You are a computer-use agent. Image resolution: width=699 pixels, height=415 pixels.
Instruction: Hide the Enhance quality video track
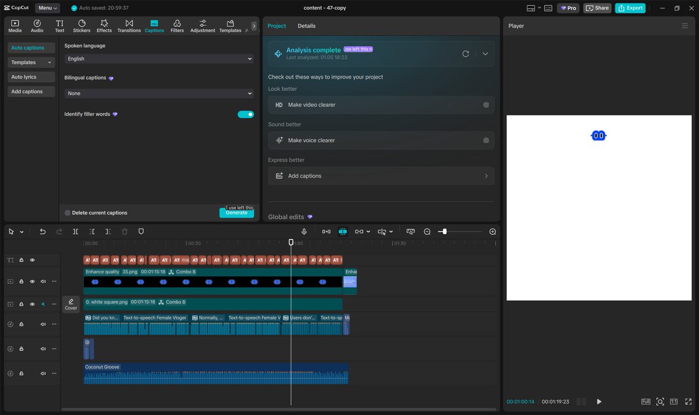[x=33, y=282]
